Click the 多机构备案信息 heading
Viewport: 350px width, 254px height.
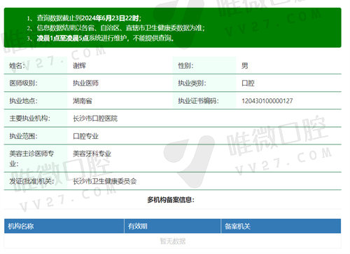pyautogui.click(x=171, y=200)
